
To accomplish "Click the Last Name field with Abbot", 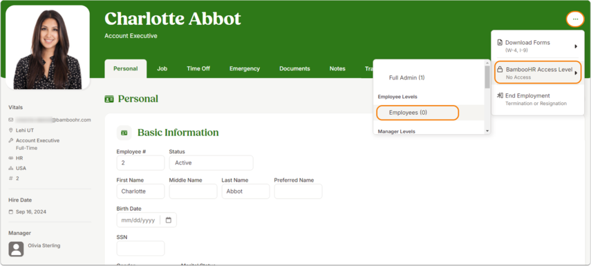I will click(246, 191).
